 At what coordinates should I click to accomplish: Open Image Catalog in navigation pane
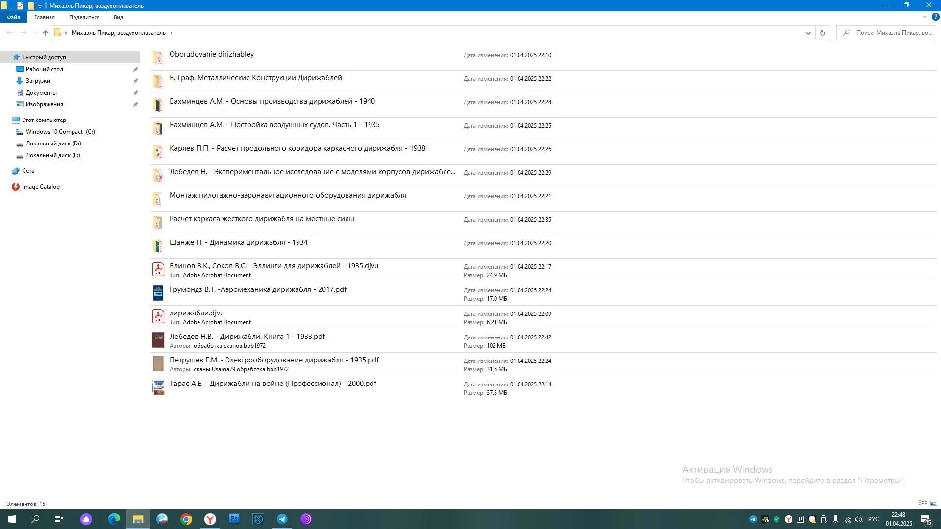pos(41,187)
